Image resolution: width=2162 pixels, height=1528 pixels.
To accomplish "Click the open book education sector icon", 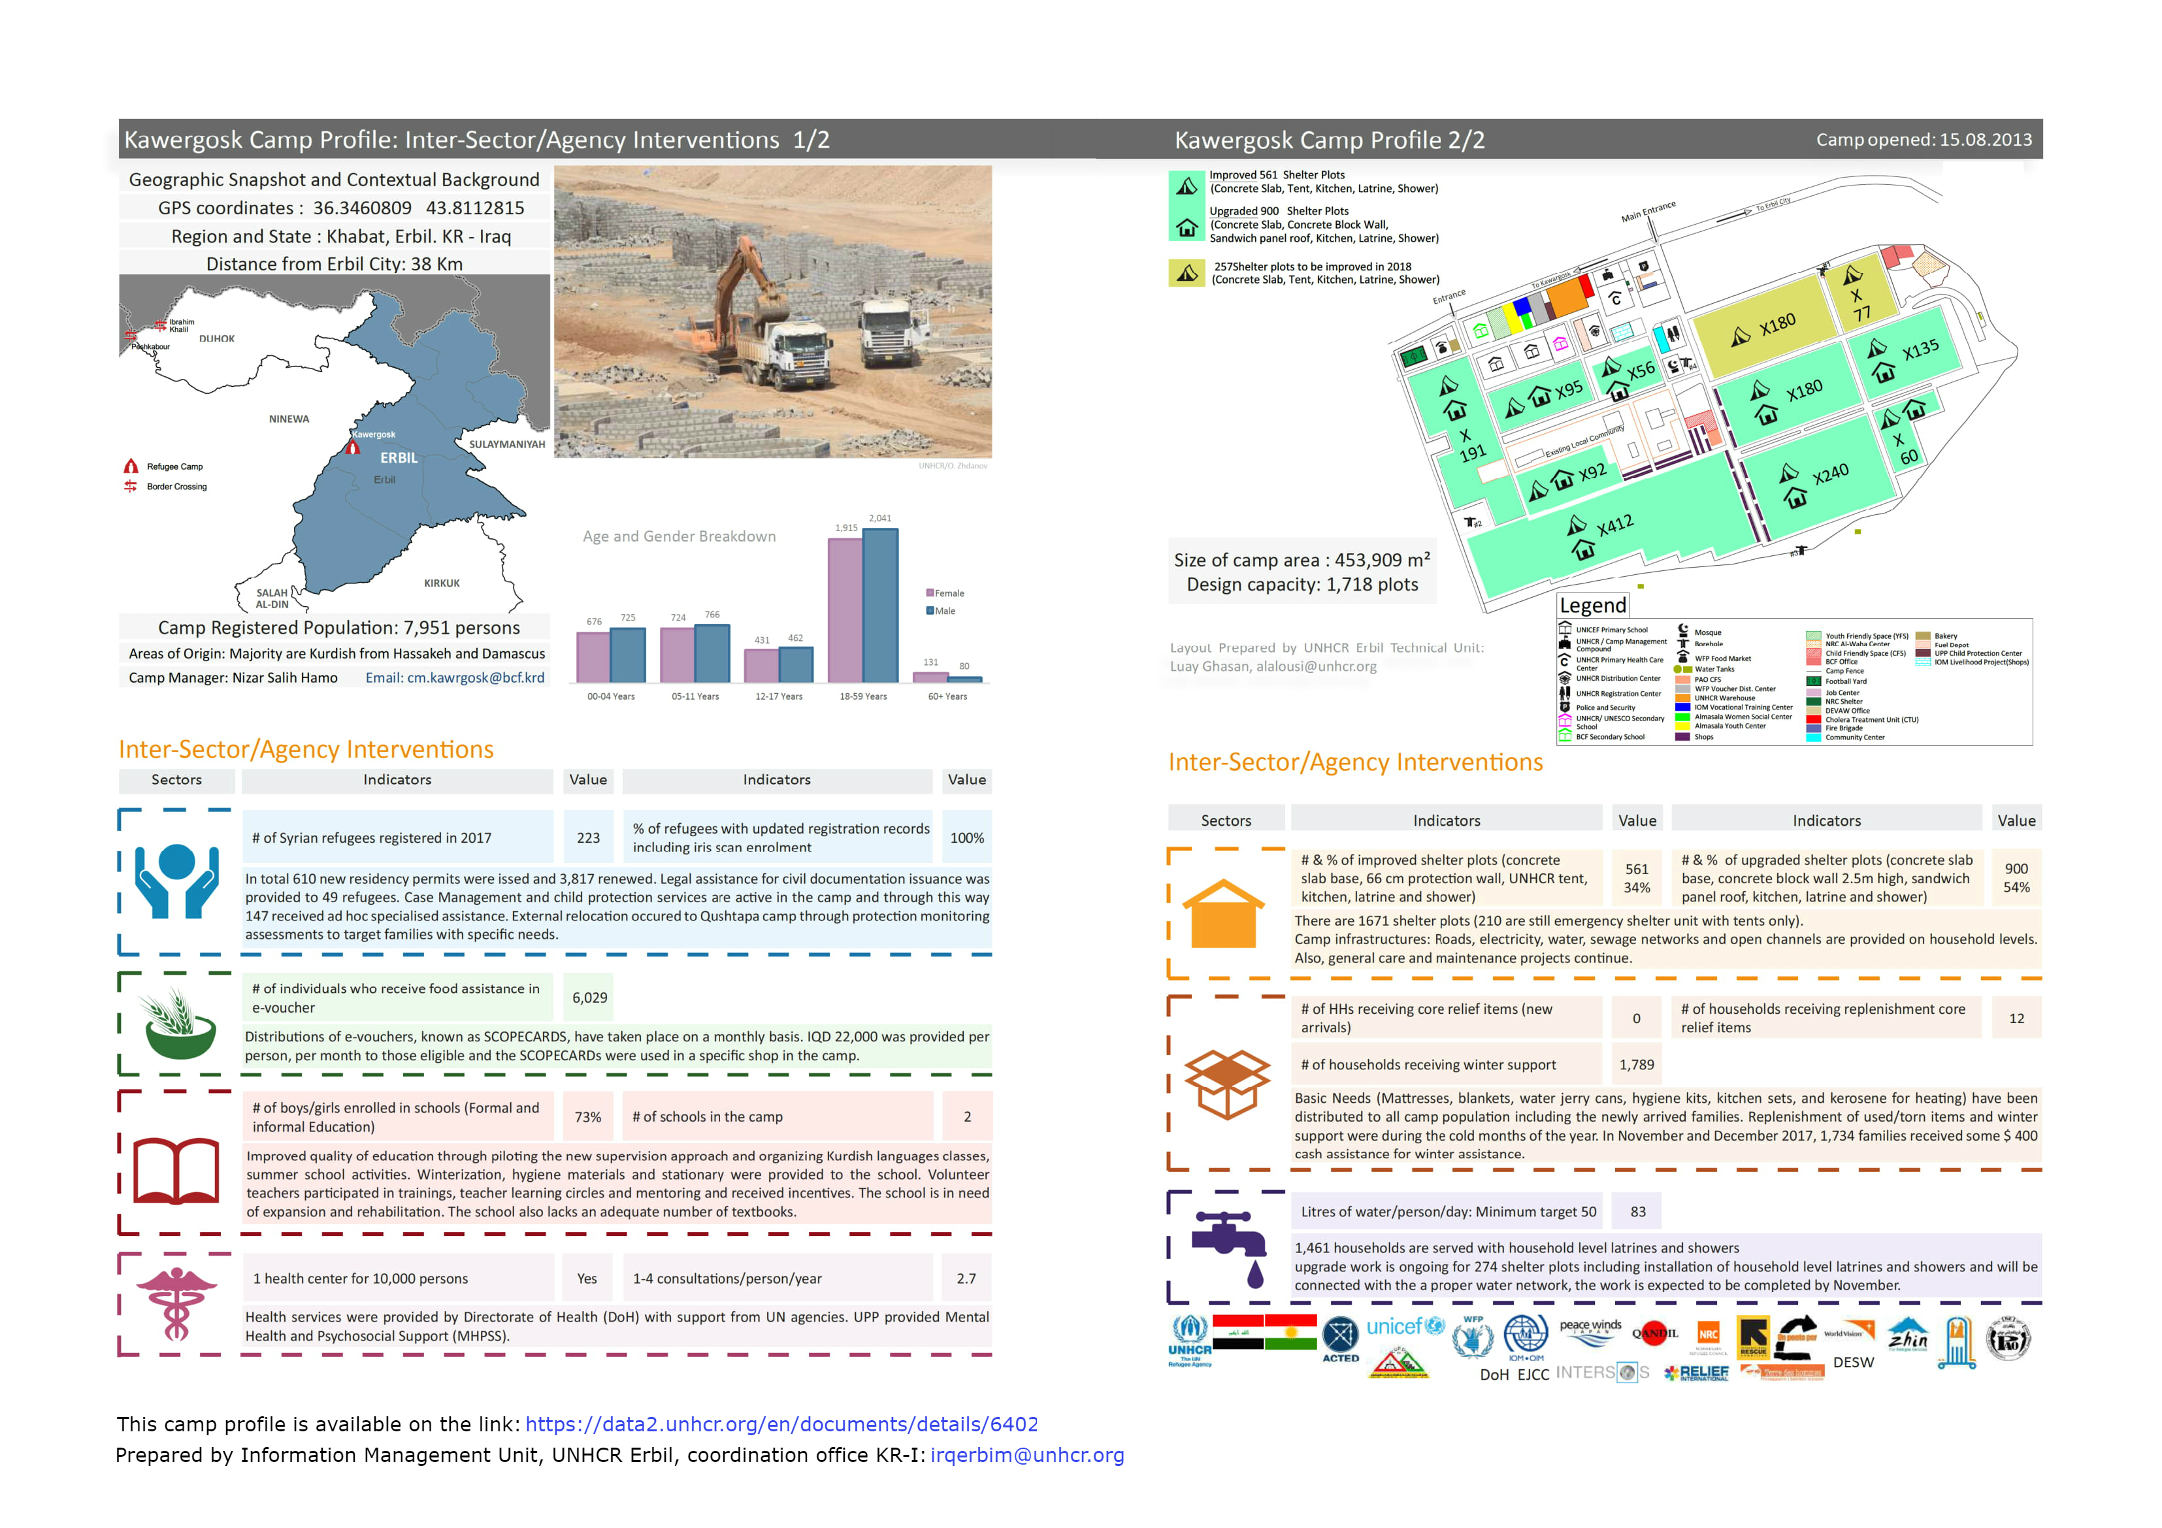I will click(176, 1171).
